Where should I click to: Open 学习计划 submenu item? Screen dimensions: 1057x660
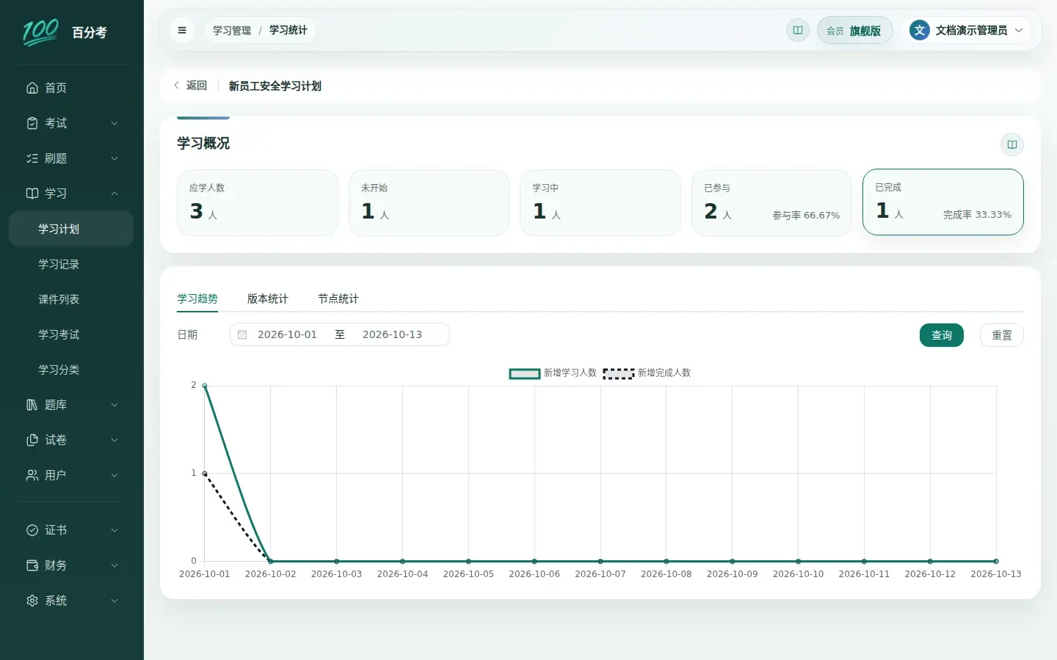(71, 229)
